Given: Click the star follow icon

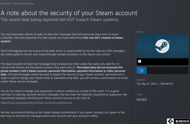Looking at the screenshot, I should click(142, 71).
